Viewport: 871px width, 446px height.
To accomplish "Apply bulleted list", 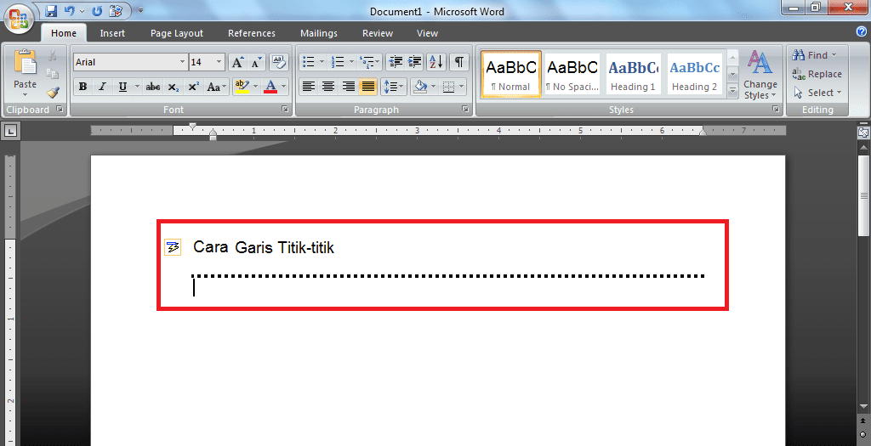I will (309, 61).
